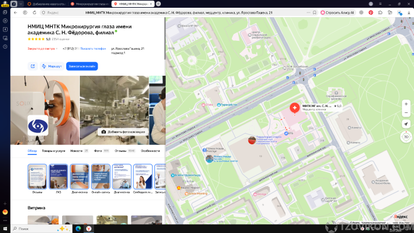This screenshot has height=233, width=414.
Task: Open Microsoft Edge from the taskbar
Action: pos(78,229)
